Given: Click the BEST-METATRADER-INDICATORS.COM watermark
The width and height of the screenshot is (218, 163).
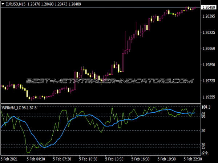Looking at the screenshot, I should [109, 81].
